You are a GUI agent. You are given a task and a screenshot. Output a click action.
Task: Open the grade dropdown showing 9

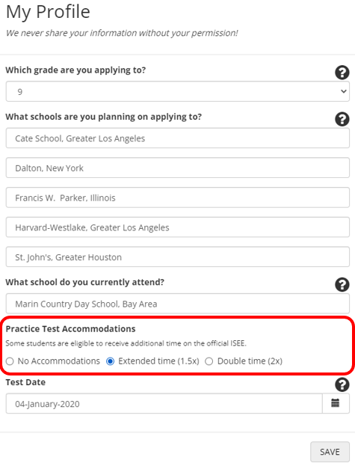click(178, 91)
